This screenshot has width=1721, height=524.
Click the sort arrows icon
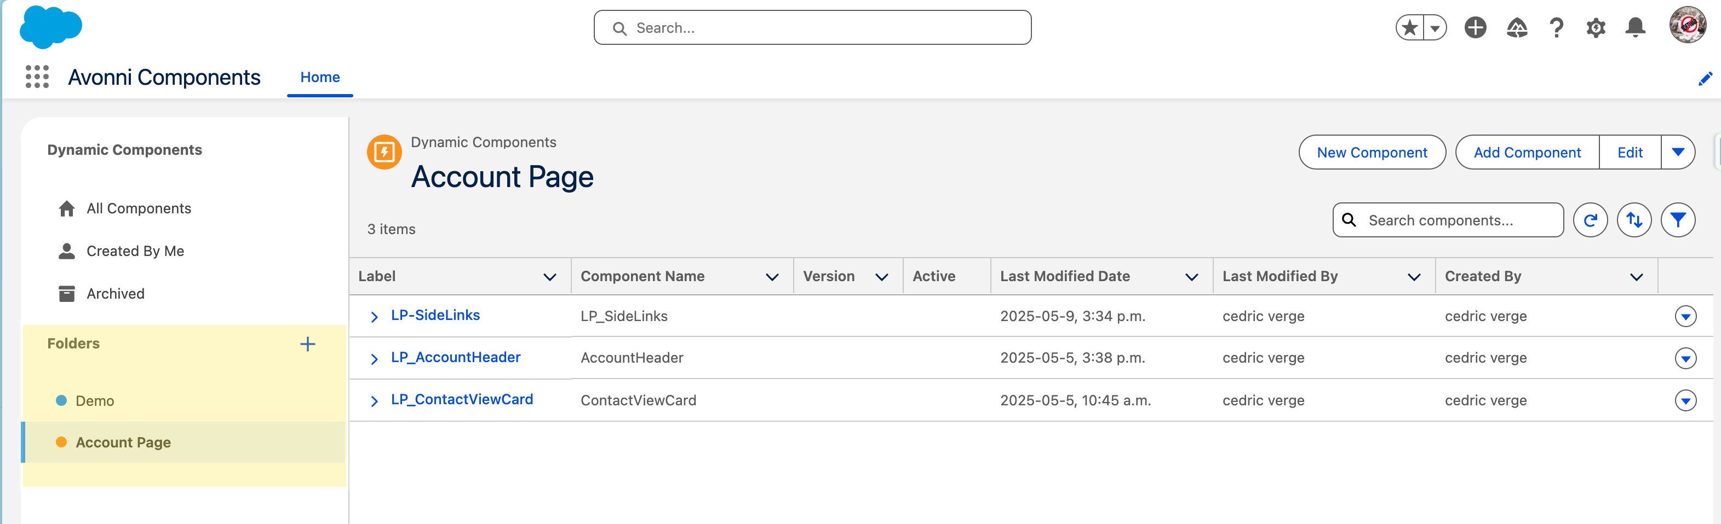[x=1634, y=220]
